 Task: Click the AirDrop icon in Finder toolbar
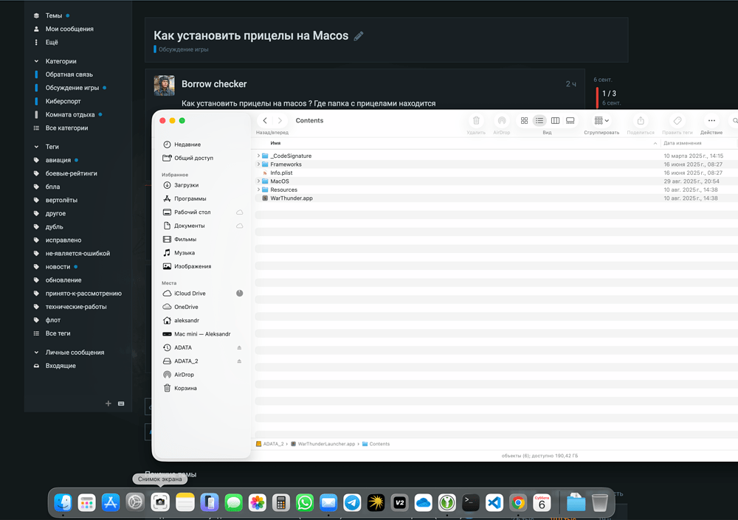tap(502, 120)
